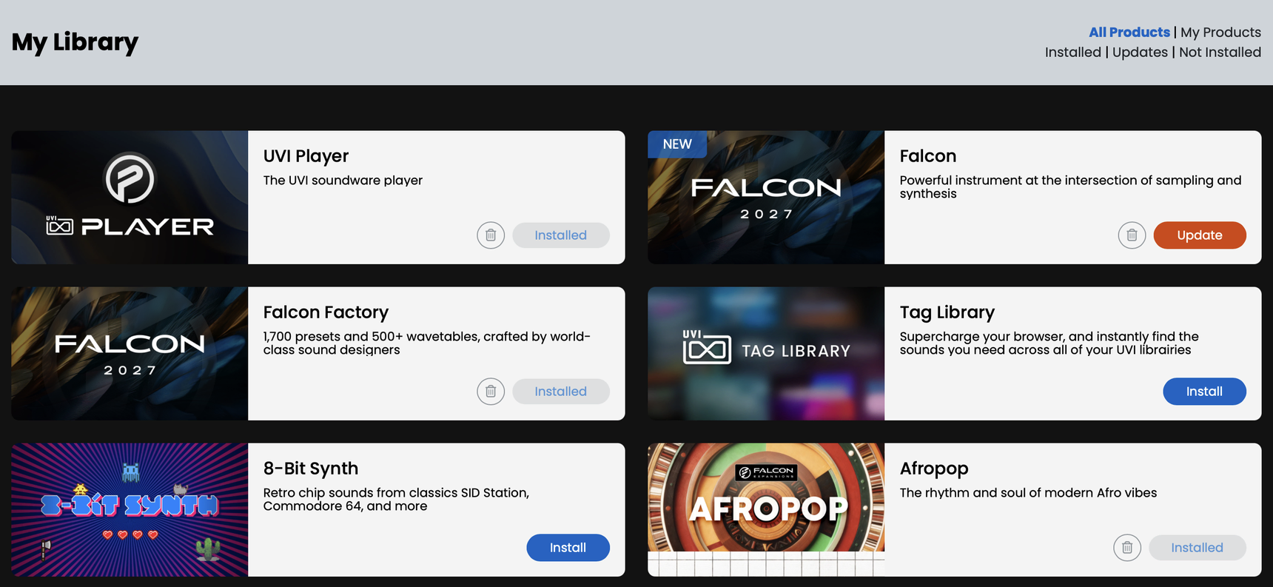Update the Falcon product
This screenshot has height=587, width=1273.
click(1200, 235)
